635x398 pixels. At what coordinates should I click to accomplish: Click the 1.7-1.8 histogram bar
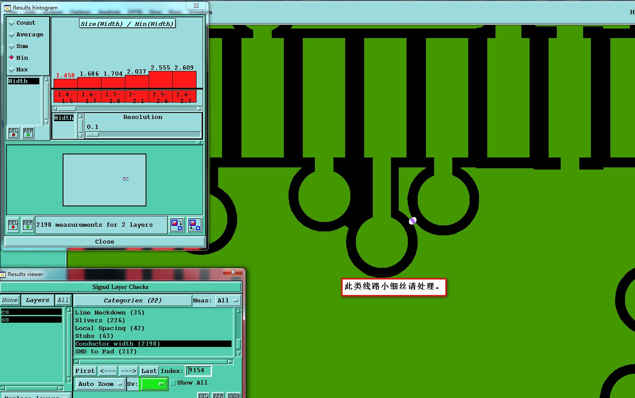(113, 83)
